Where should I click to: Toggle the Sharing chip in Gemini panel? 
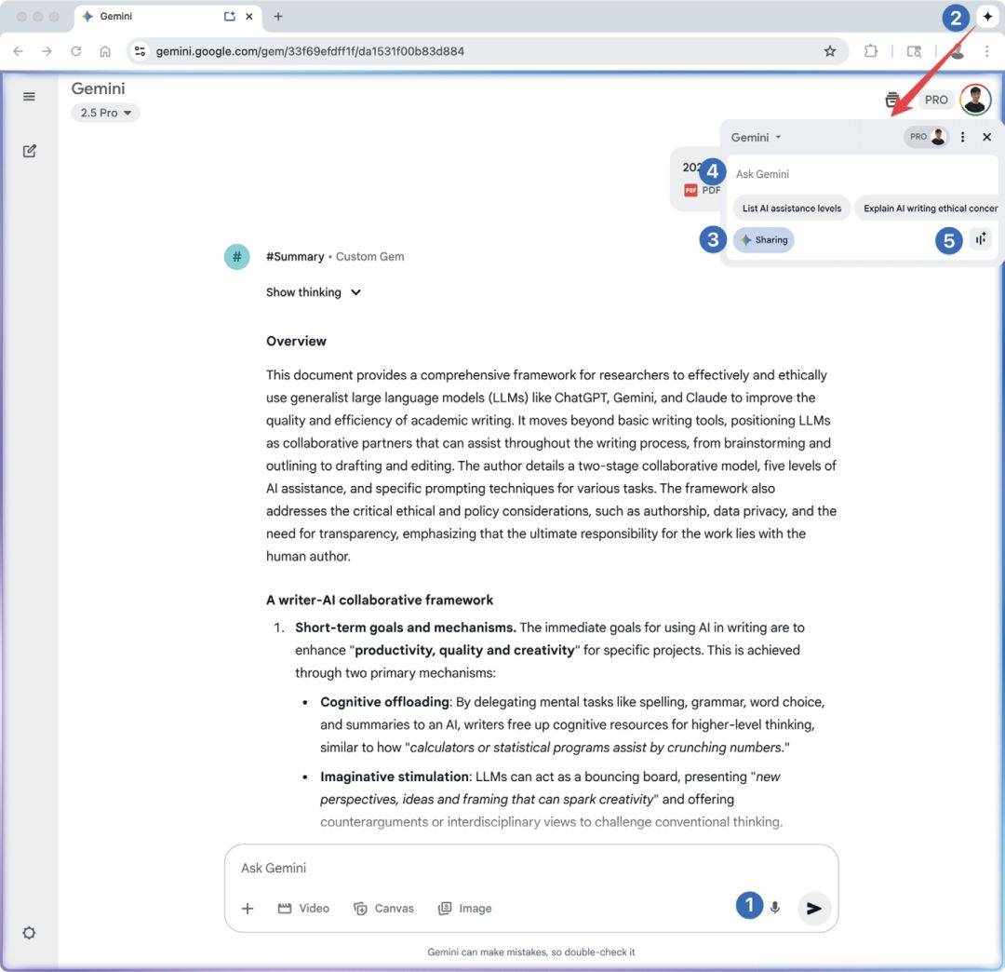pos(764,240)
